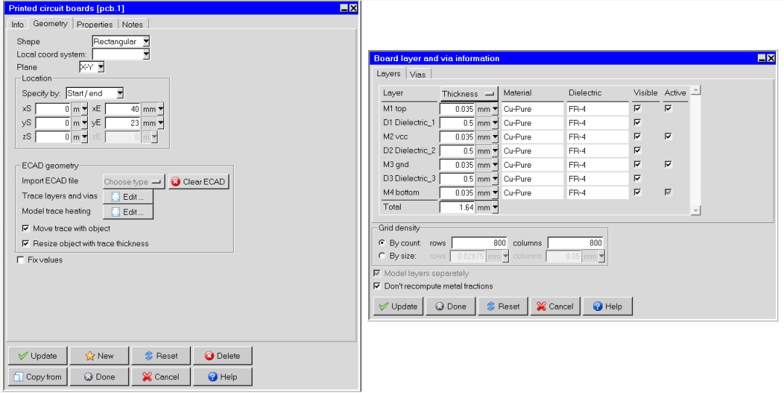The height and width of the screenshot is (393, 784).
Task: Switch to the Vias tab
Action: coord(417,75)
